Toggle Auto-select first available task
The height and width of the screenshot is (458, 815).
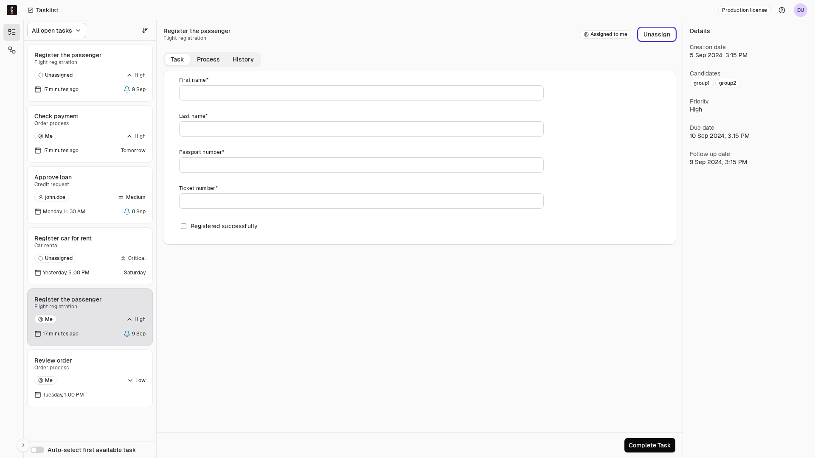click(37, 450)
